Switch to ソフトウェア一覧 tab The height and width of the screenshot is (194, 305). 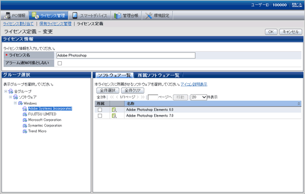coord(114,75)
